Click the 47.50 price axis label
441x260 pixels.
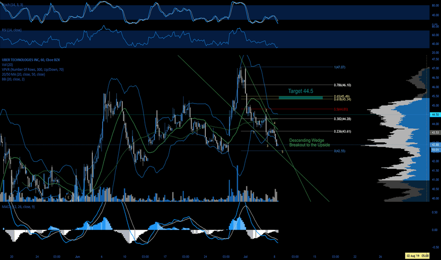point(435,59)
